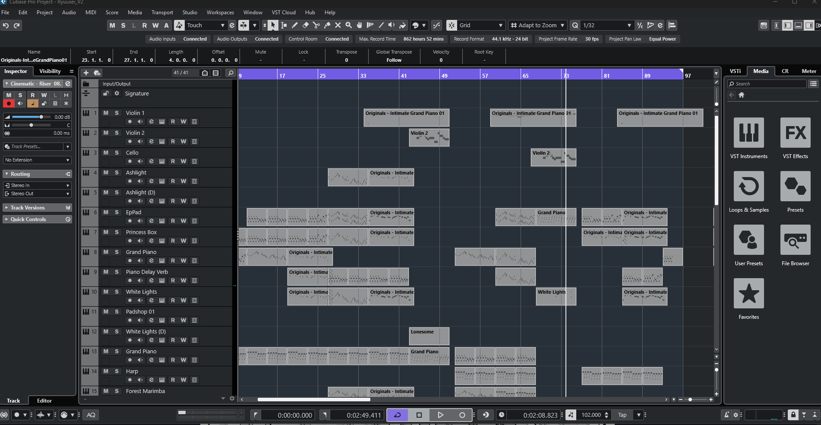
Task: Mute the Grand Piano track 8
Action: pyautogui.click(x=106, y=252)
